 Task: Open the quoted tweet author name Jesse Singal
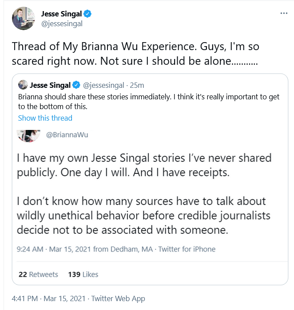click(50, 85)
